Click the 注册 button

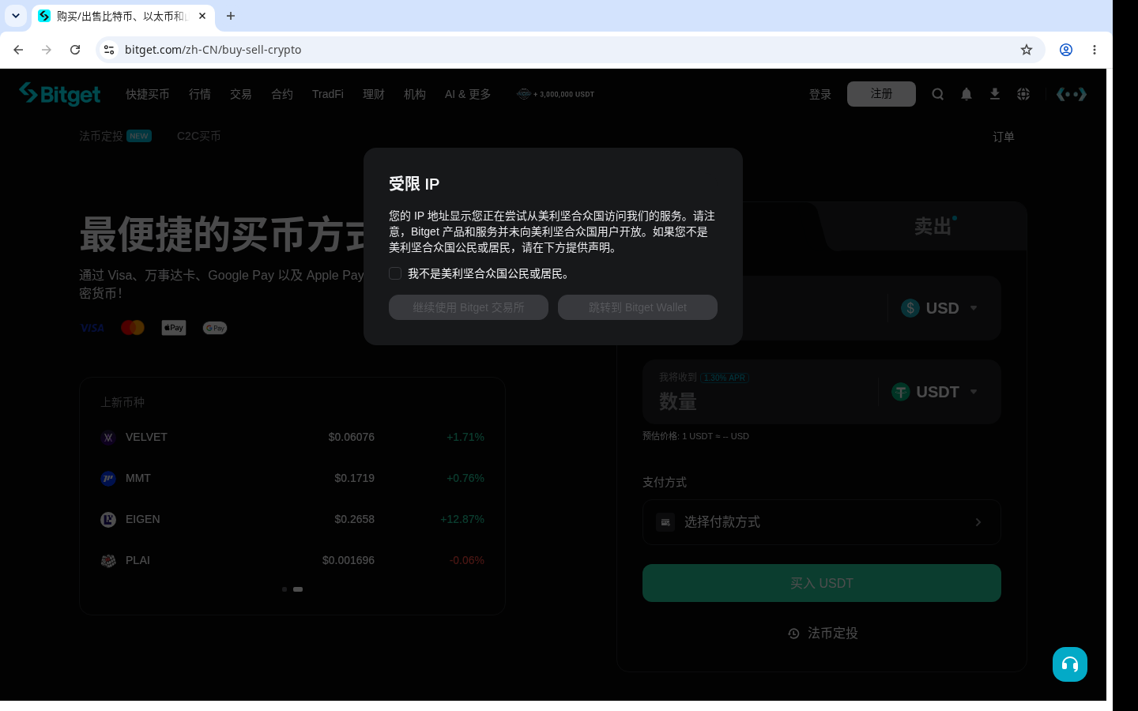(881, 94)
